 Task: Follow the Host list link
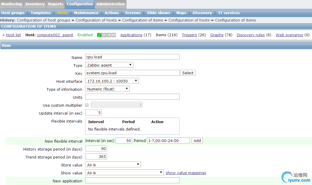pyautogui.click(x=13, y=35)
